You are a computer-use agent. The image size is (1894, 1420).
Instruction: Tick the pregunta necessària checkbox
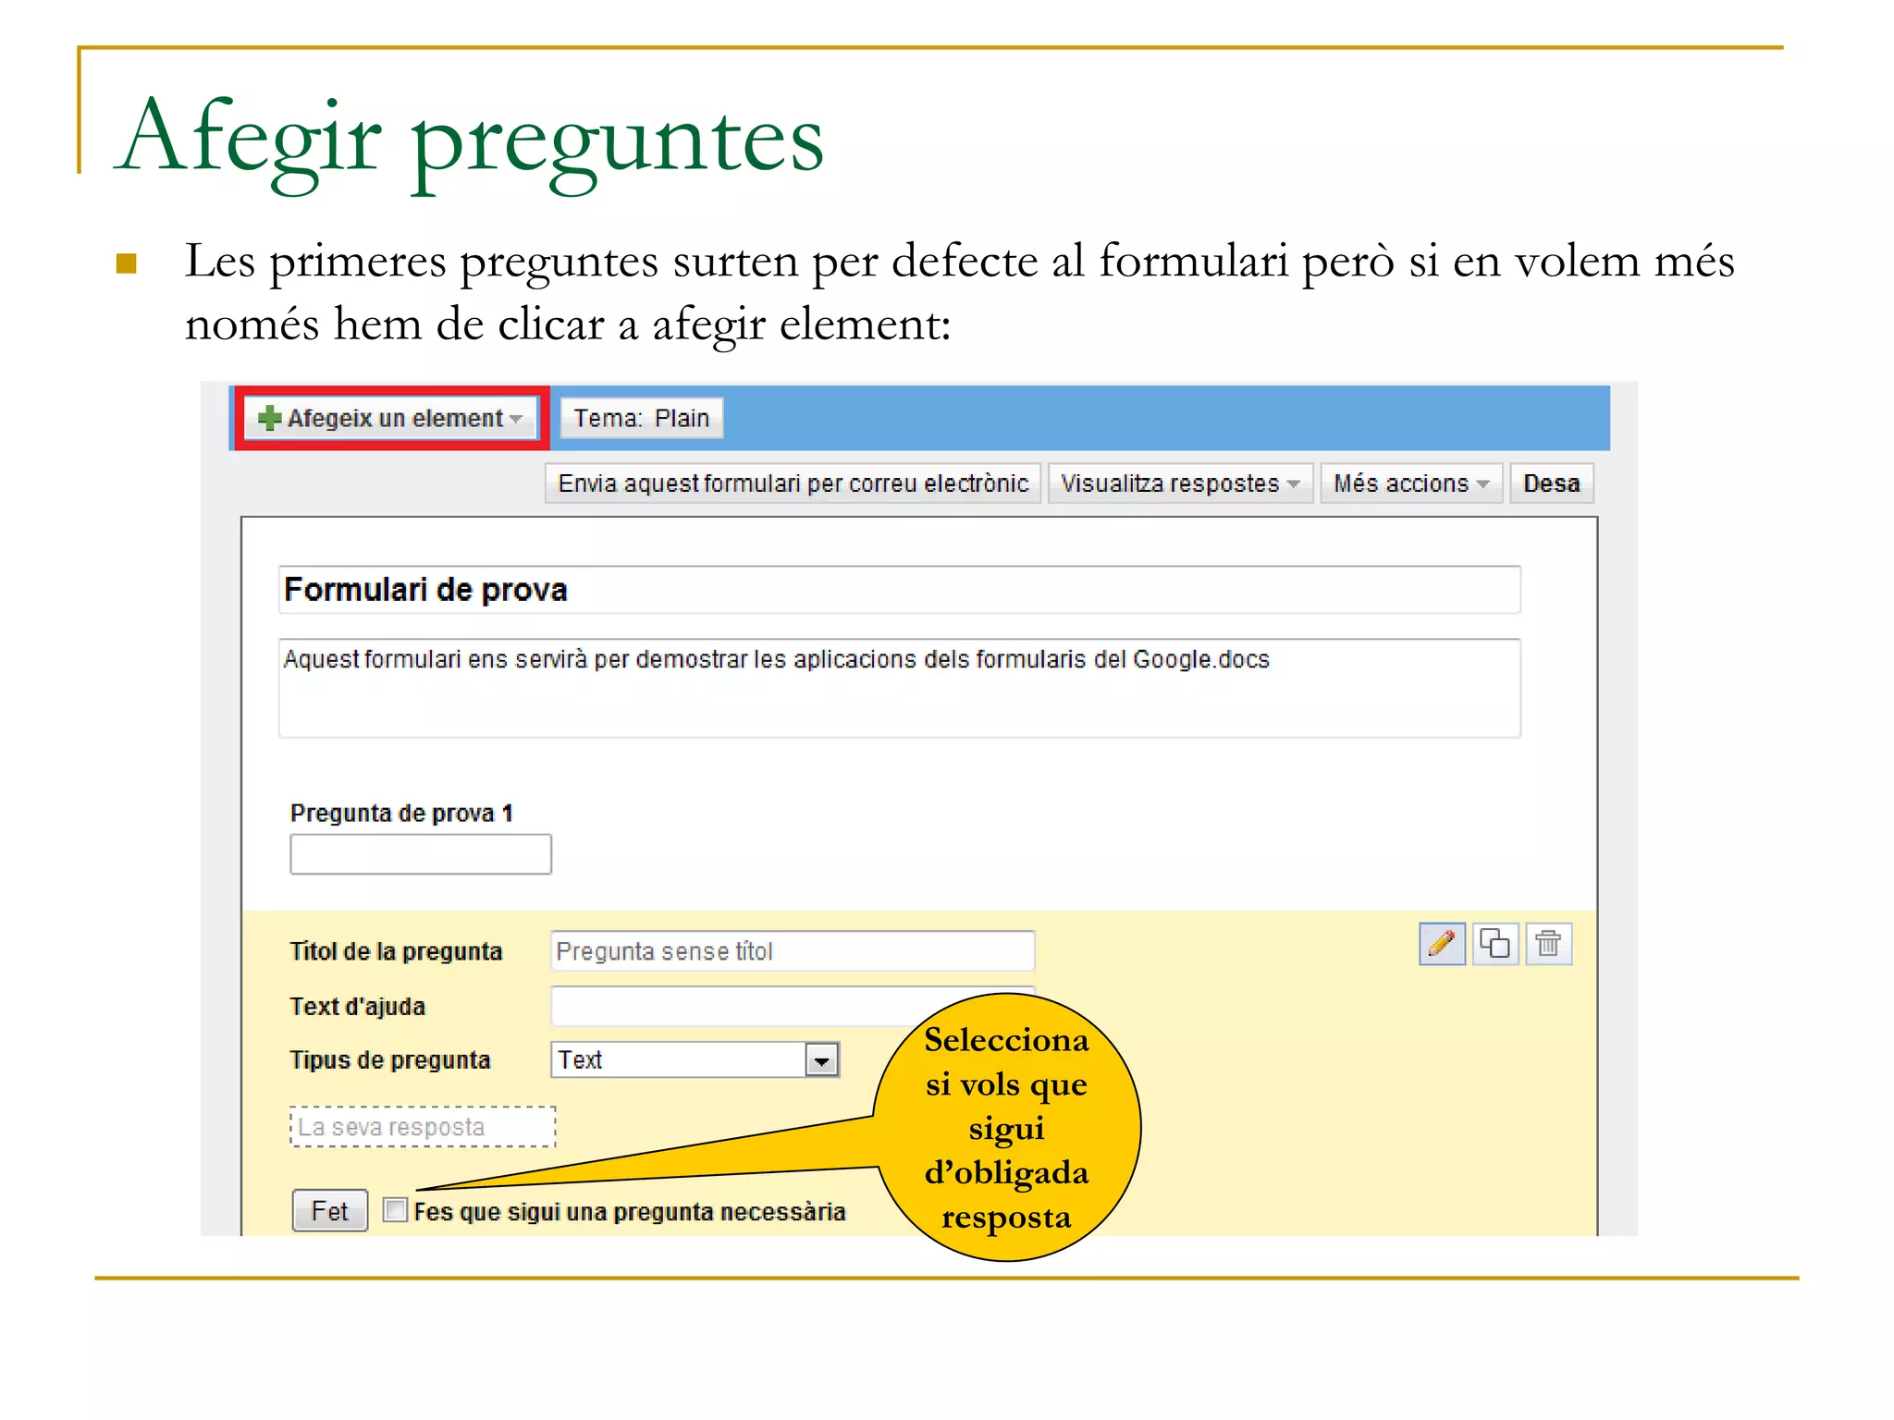395,1209
